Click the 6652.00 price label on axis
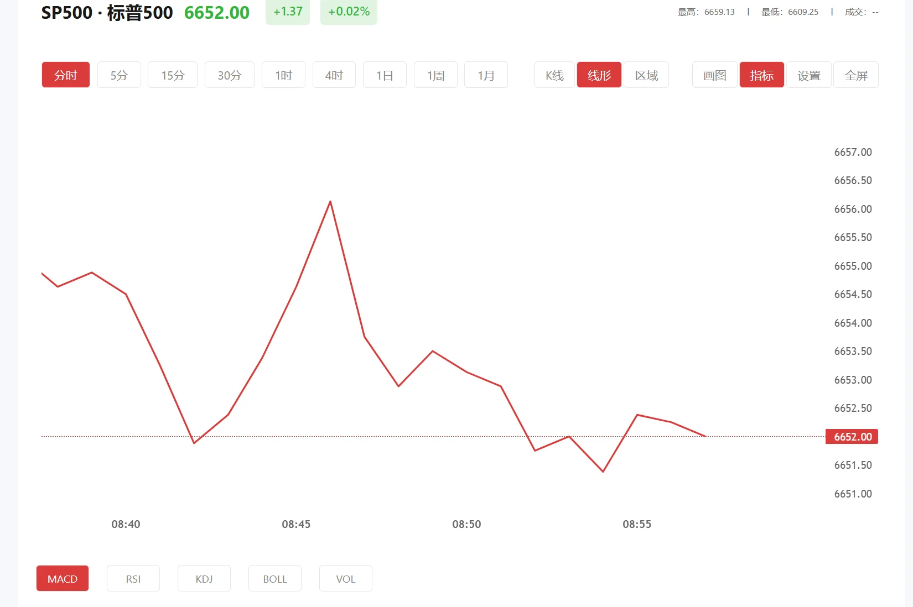This screenshot has height=607, width=913. coord(852,436)
